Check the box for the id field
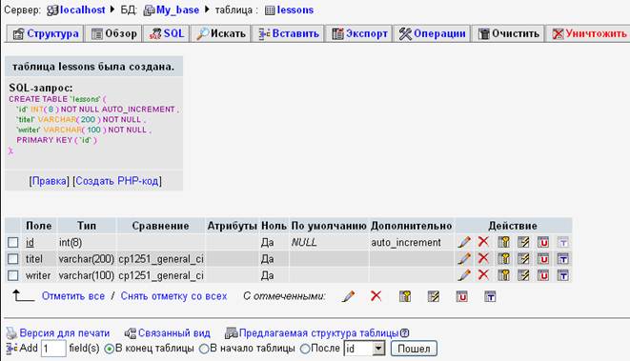The width and height of the screenshot is (630, 361). pos(12,242)
